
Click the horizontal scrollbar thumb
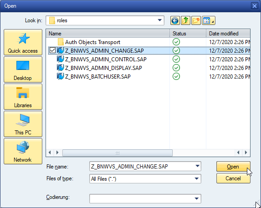coord(118,153)
